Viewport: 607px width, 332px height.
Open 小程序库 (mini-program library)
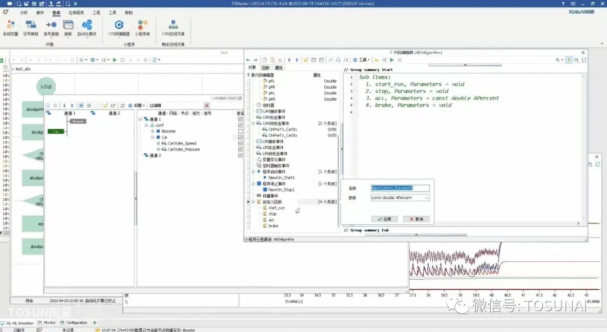point(142,28)
